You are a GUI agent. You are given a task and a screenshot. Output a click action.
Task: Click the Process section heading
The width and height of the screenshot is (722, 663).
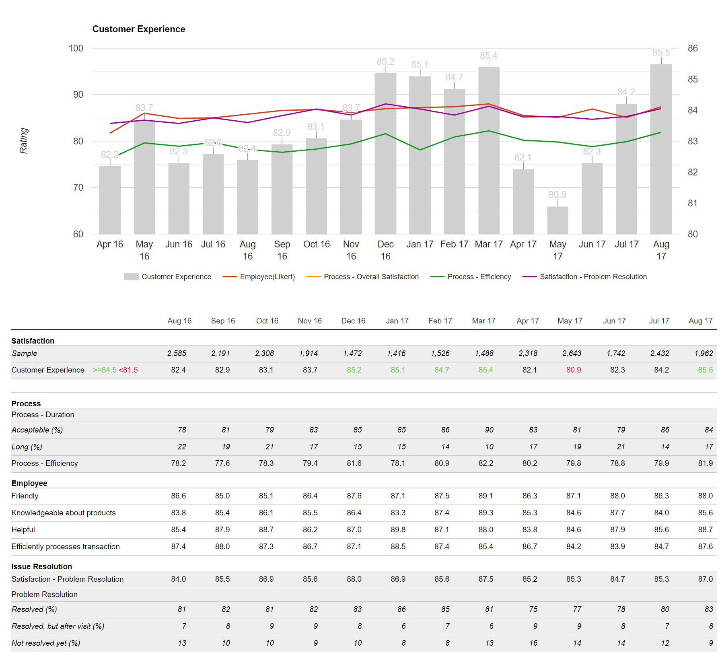tap(26, 404)
